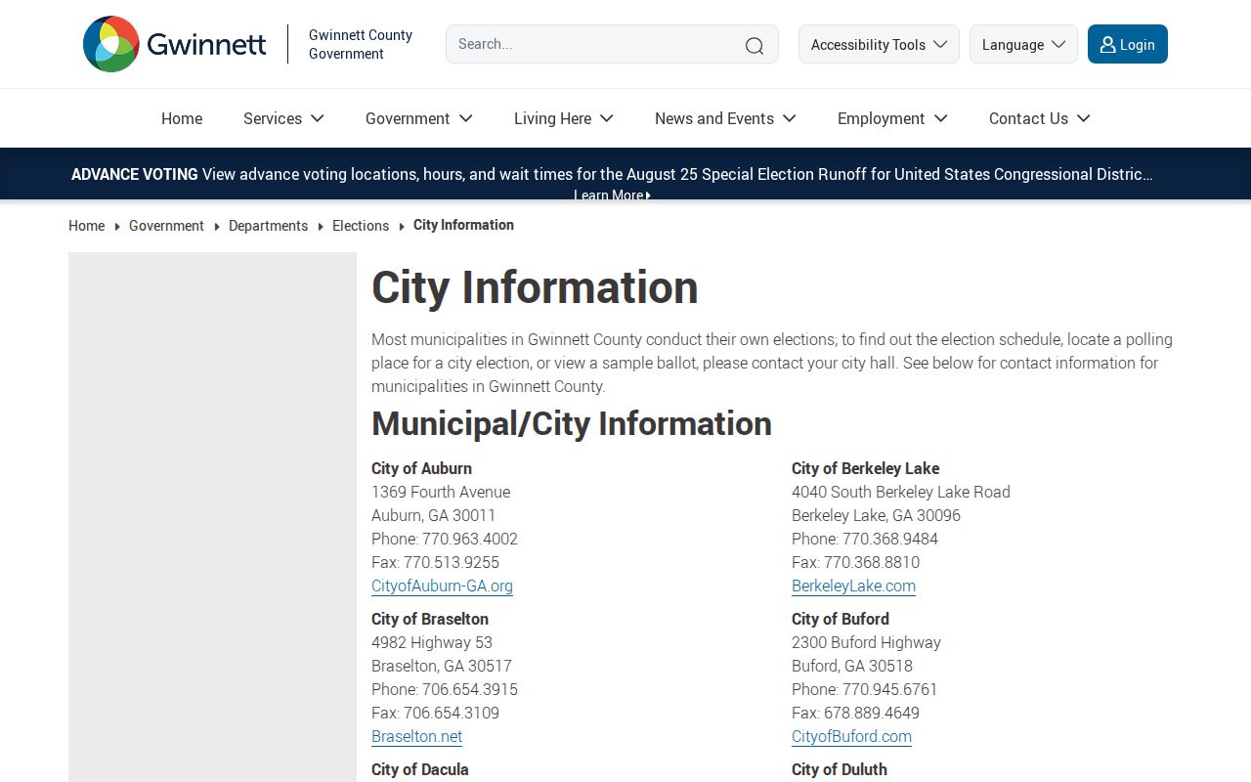Open the CityofAuburn-GA.org link
The image size is (1251, 782).
pos(442,586)
